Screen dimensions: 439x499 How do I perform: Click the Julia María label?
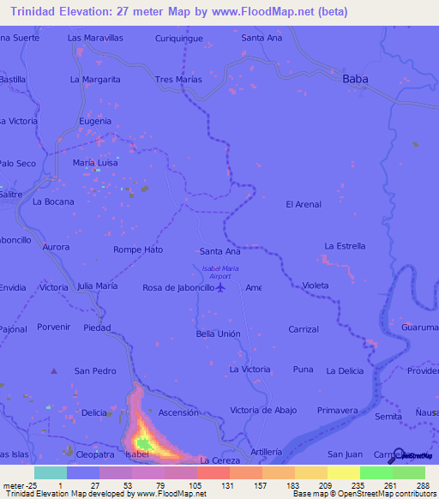pyautogui.click(x=98, y=286)
